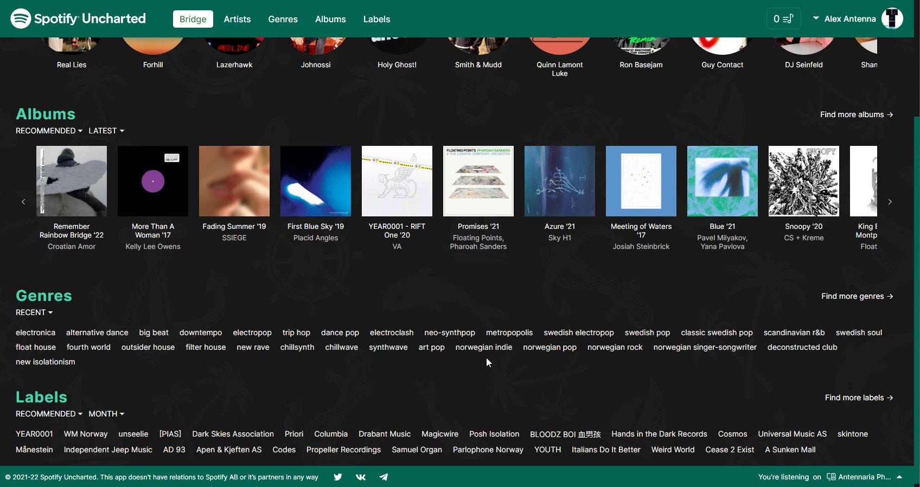Open the Posh Isolation label
Image resolution: width=920 pixels, height=487 pixels.
494,434
